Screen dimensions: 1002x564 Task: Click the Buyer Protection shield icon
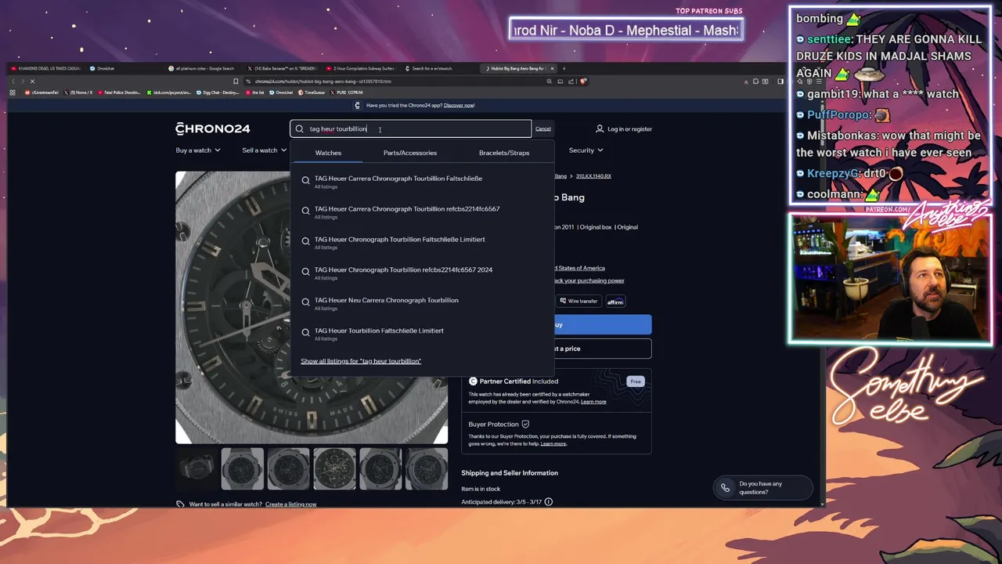(x=525, y=425)
